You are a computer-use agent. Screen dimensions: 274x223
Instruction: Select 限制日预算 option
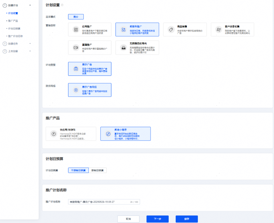pos(97,170)
